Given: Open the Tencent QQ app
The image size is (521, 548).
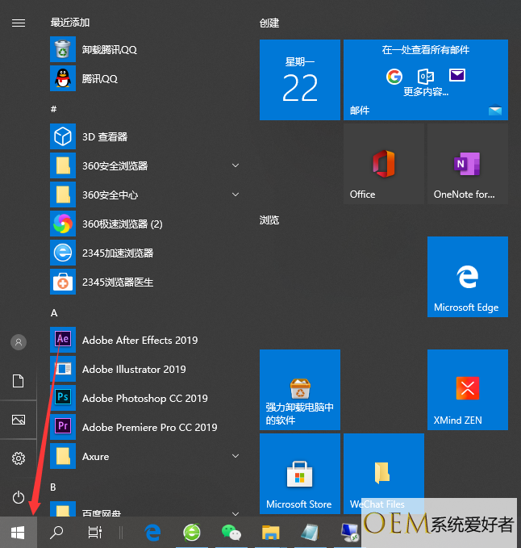Looking at the screenshot, I should pos(99,79).
